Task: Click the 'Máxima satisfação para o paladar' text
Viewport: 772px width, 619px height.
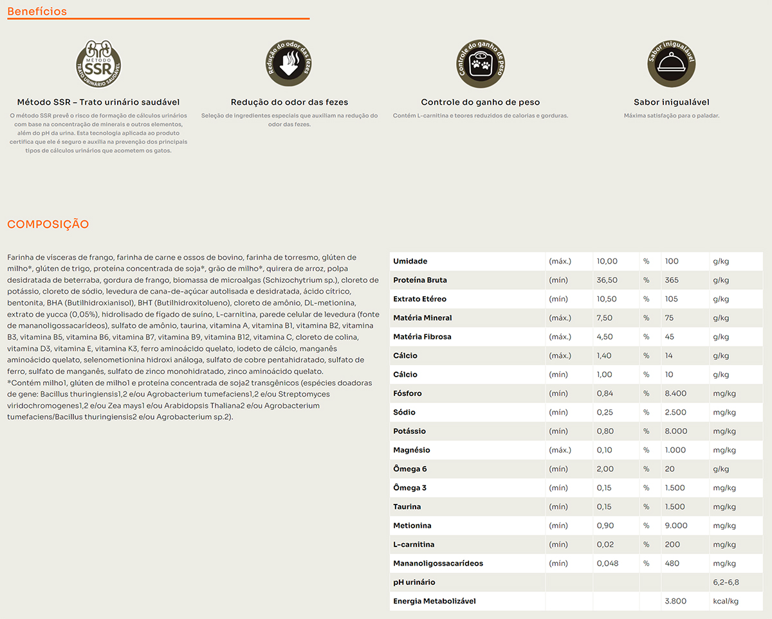Action: click(x=671, y=116)
